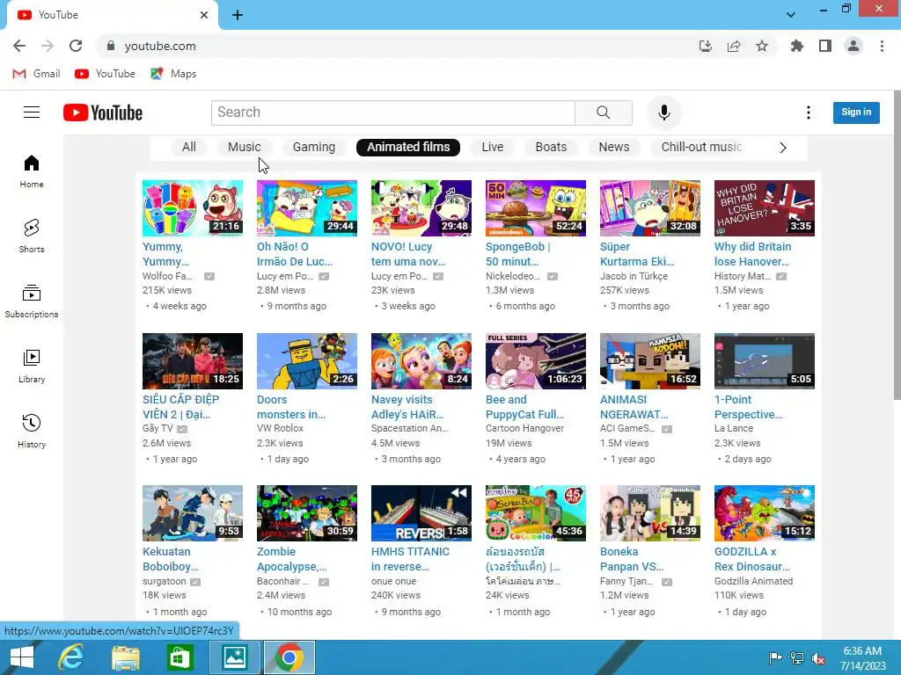Click the Cartoon Hangover channel name
The image size is (901, 675).
524,428
